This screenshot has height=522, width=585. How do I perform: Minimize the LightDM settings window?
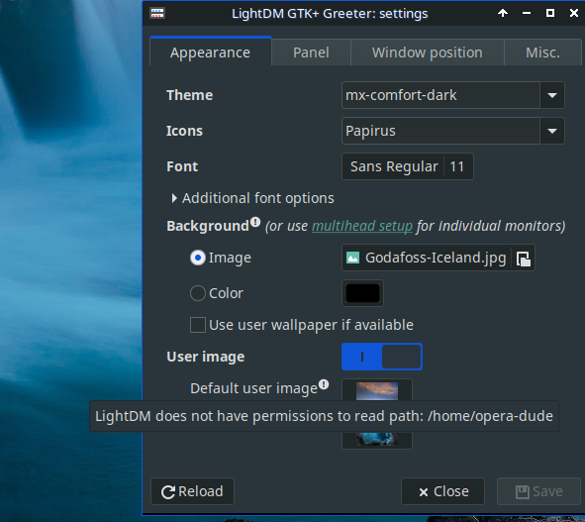pos(527,14)
